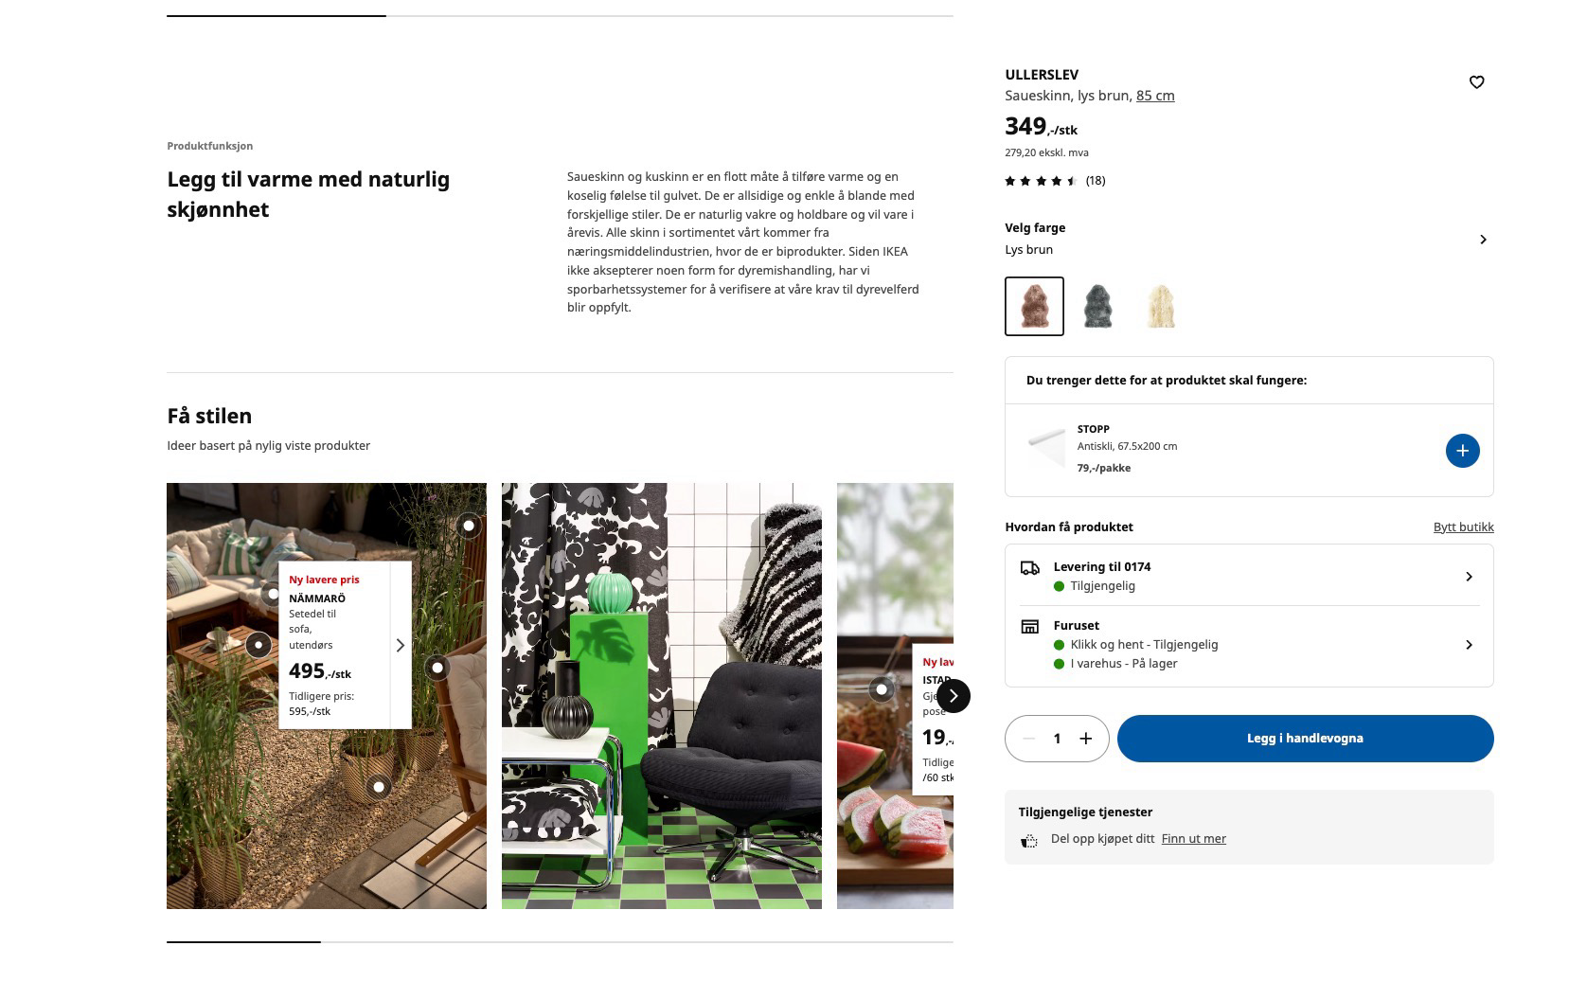
Task: Open the Bytt butikk link
Action: click(x=1463, y=527)
